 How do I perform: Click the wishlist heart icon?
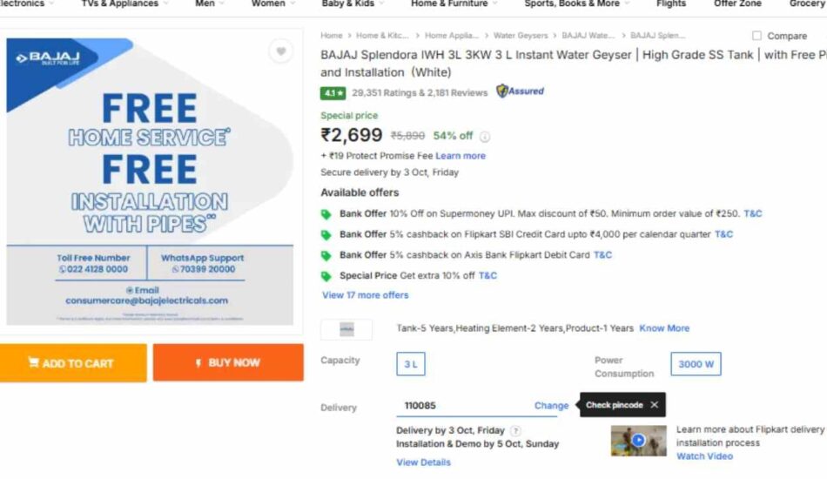[280, 51]
